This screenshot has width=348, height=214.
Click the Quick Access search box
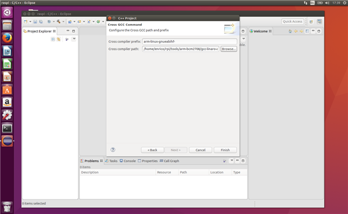(x=292, y=21)
